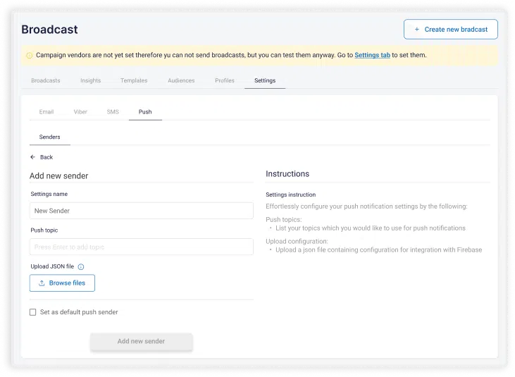The width and height of the screenshot is (515, 377).
Task: Switch to the Insights tab
Action: tap(90, 81)
